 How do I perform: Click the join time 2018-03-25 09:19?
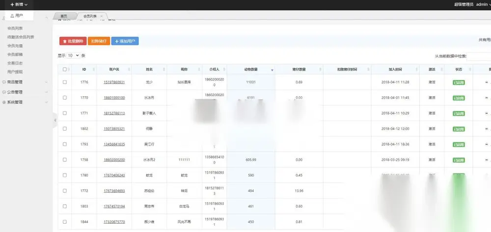[395, 160]
